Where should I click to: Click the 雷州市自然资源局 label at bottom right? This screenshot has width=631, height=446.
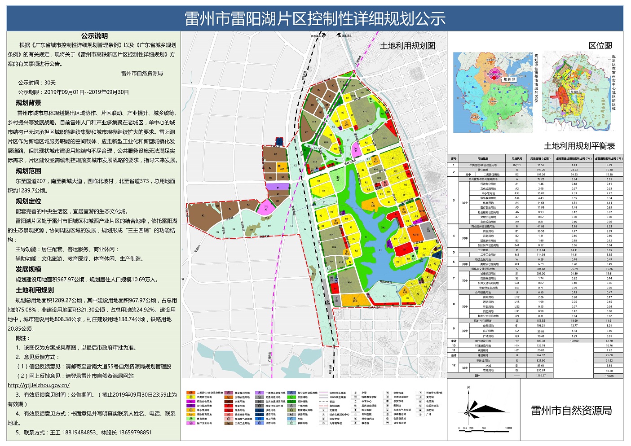571,411
